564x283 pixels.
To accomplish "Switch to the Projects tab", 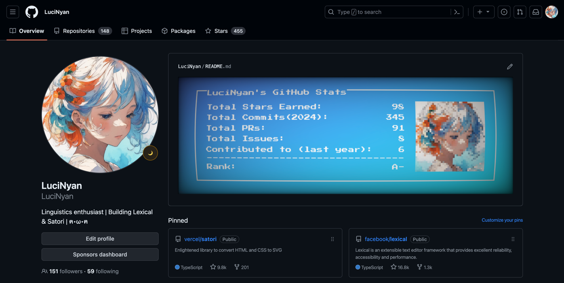I will 137,31.
